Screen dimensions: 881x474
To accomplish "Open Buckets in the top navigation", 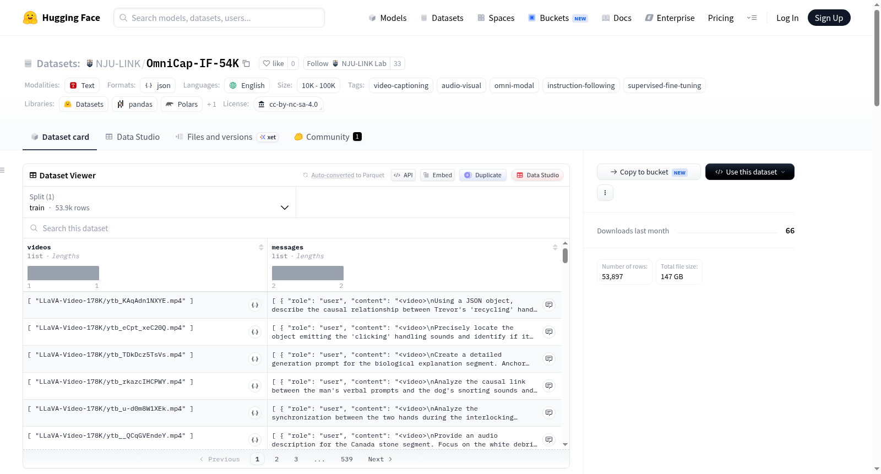I will [x=558, y=18].
